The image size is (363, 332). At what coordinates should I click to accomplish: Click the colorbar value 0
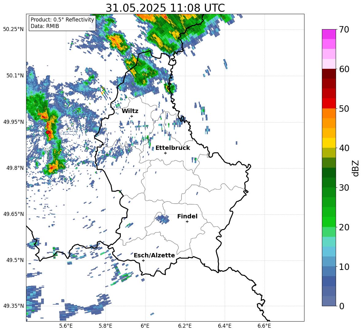342,306
